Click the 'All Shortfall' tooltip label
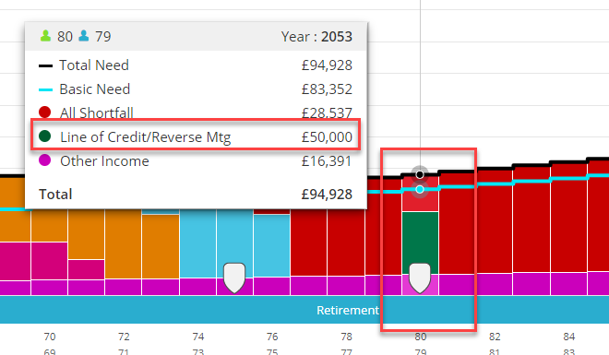The height and width of the screenshot is (355, 609). [97, 112]
